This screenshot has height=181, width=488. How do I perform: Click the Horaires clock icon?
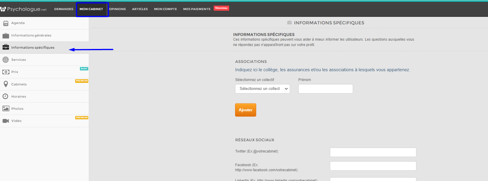click(6, 96)
